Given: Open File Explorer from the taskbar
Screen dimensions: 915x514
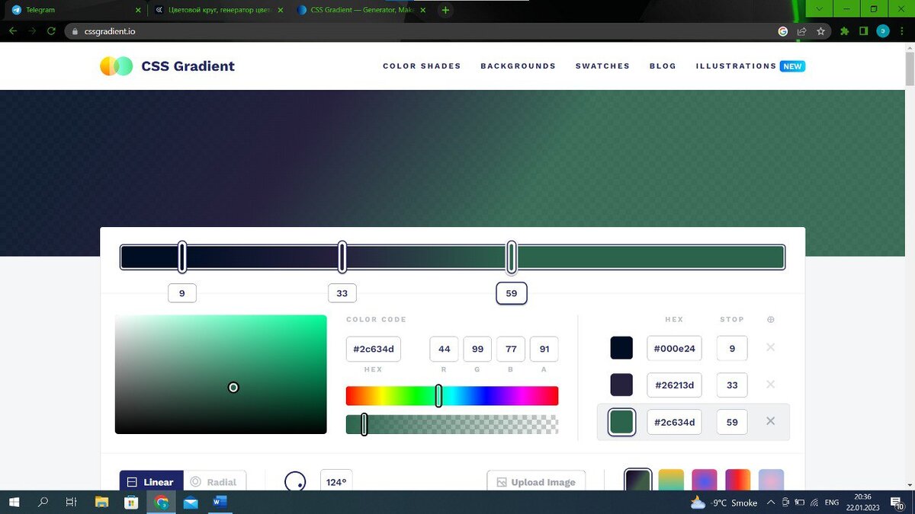Looking at the screenshot, I should (x=101, y=503).
